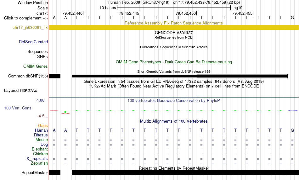Viewport: 299px width, 180px height.
Task: Click the 79,452,440 position label
Action: click(72, 13)
